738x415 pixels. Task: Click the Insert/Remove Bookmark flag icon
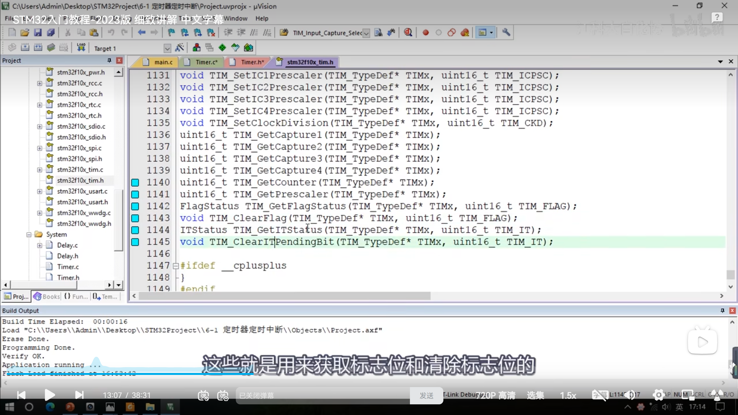pos(171,33)
